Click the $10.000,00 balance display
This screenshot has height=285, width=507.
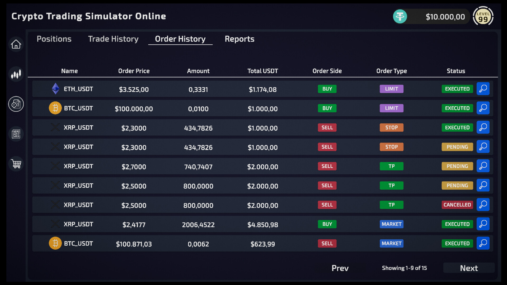(445, 16)
